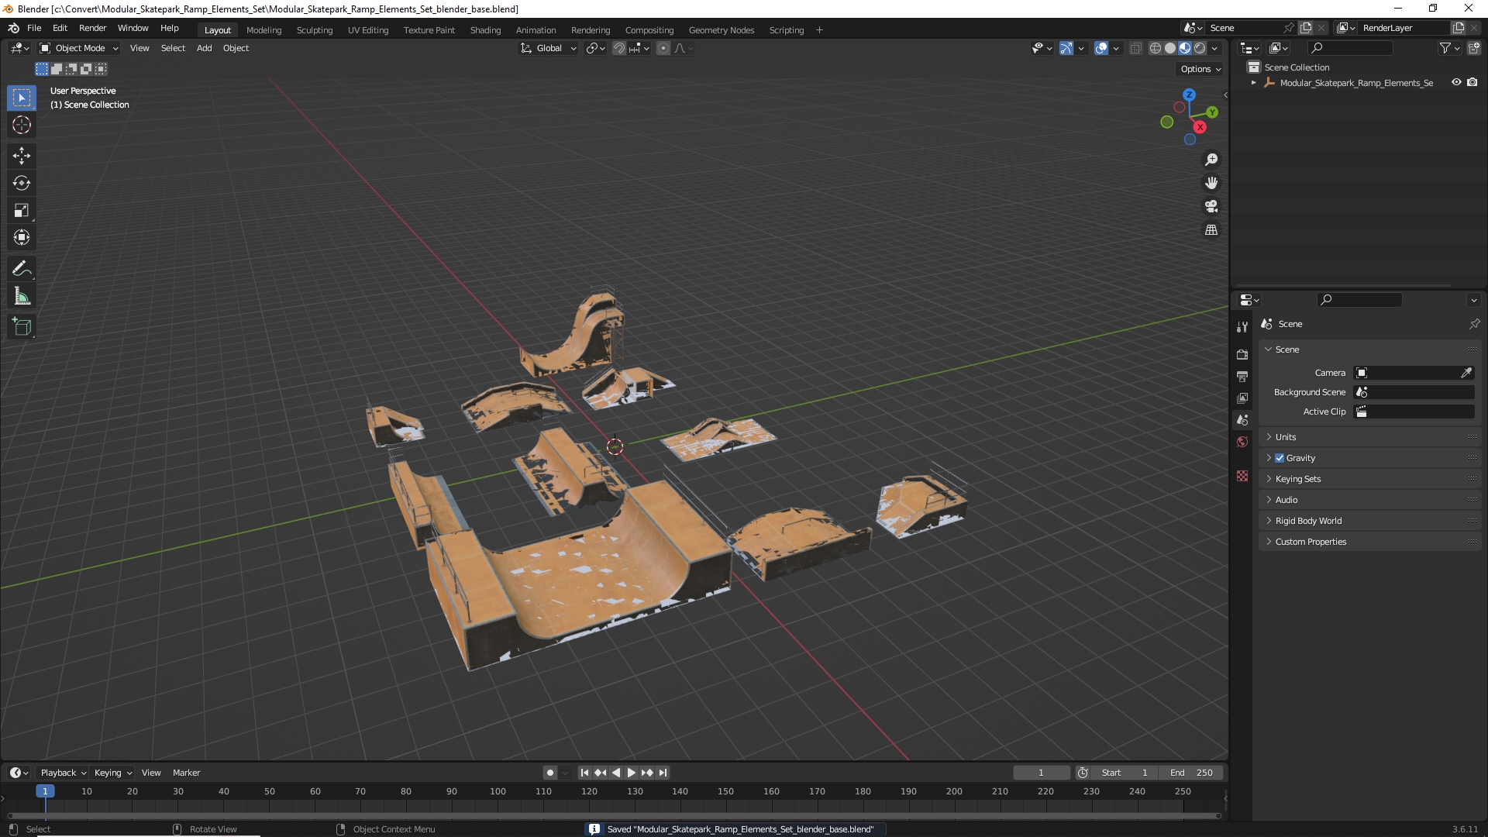Open the Texture properties tab
The image size is (1488, 837).
point(1242,476)
